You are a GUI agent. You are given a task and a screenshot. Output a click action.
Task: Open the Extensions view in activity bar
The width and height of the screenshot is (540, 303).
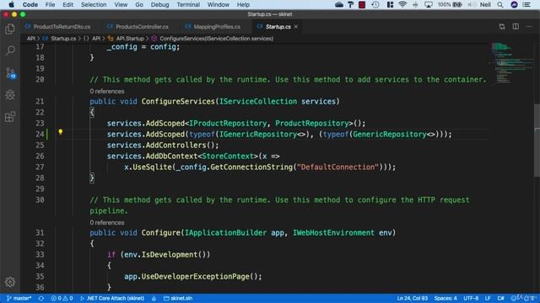(x=10, y=117)
